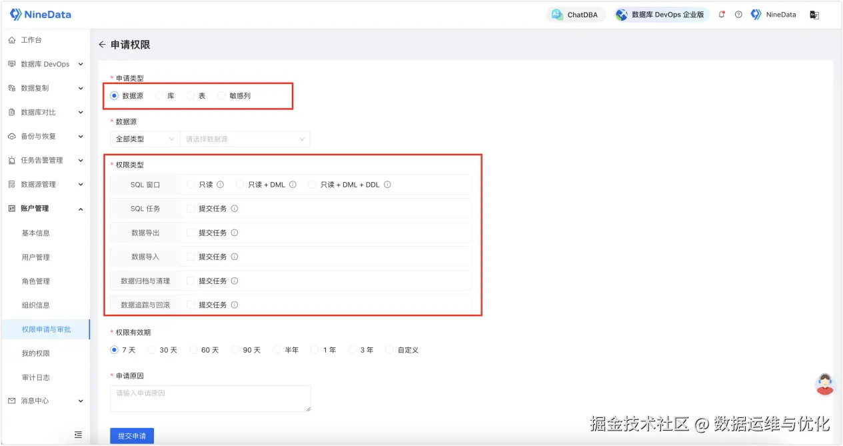
Task: Collapse the 账户管理 sidebar menu
Action: coord(45,209)
